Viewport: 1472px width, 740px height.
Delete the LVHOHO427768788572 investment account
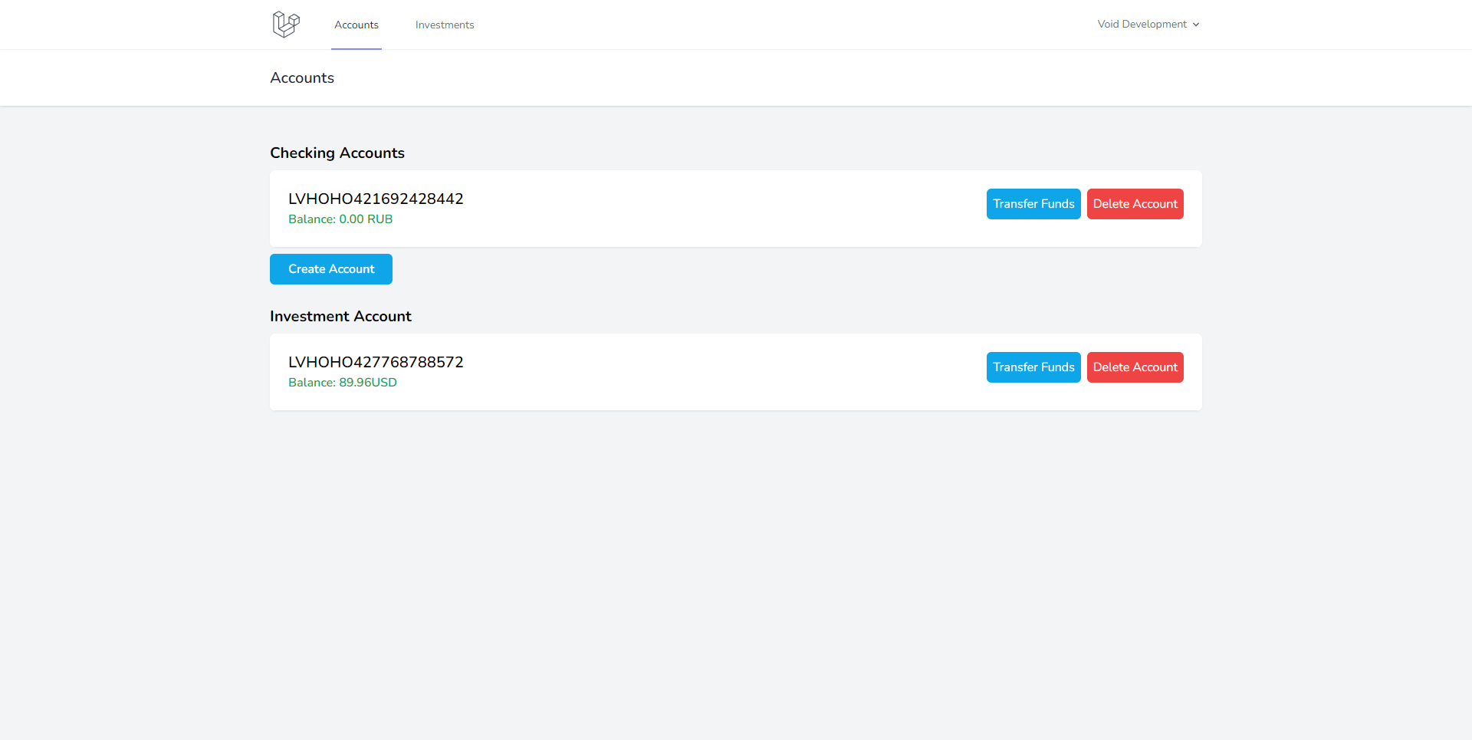coord(1135,367)
